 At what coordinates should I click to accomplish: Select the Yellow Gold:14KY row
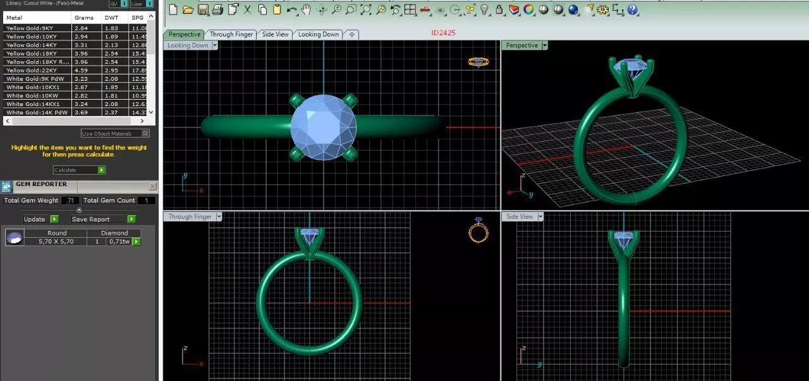[x=75, y=45]
